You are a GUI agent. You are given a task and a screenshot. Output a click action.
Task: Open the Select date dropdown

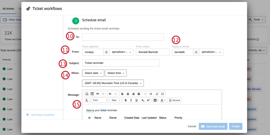coord(93,73)
